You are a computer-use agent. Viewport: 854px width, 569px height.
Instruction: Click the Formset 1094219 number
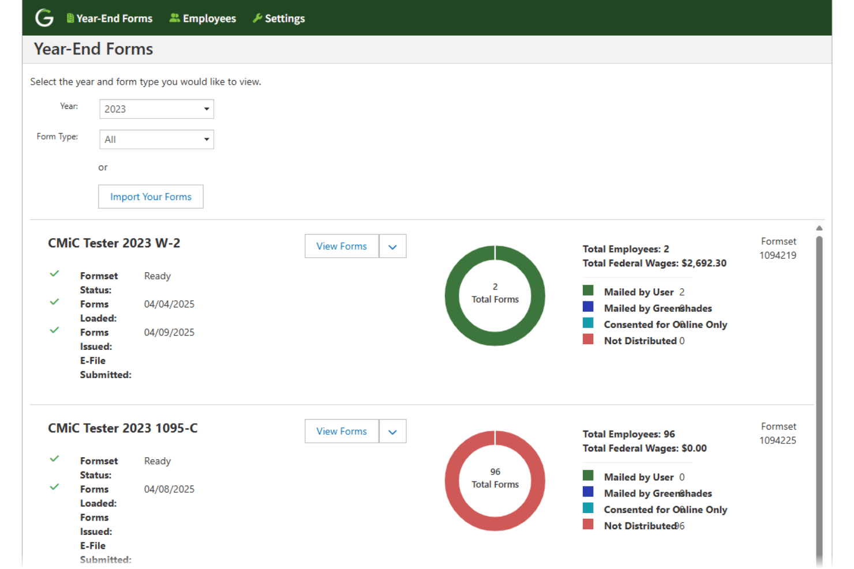(778, 255)
